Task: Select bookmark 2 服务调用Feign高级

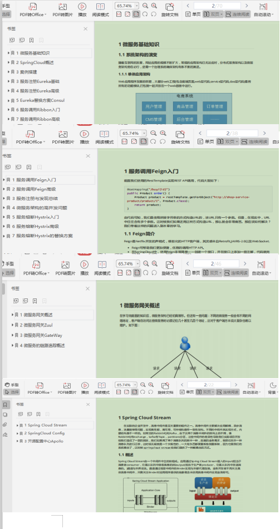Action: [x=34, y=189]
